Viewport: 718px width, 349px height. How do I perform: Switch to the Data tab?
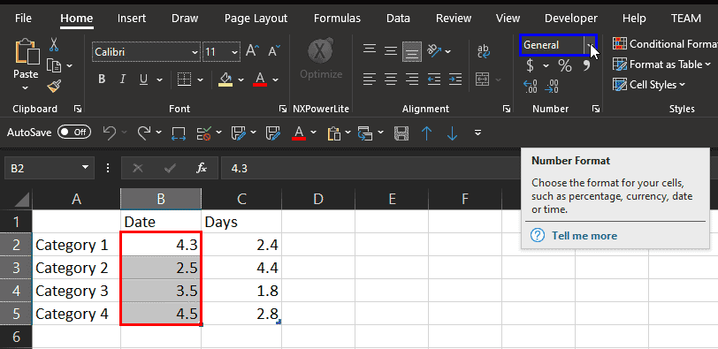[398, 19]
